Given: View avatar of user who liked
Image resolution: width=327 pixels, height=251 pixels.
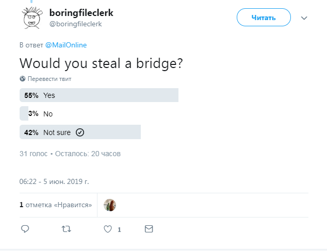Looking at the screenshot, I should (x=110, y=205).
